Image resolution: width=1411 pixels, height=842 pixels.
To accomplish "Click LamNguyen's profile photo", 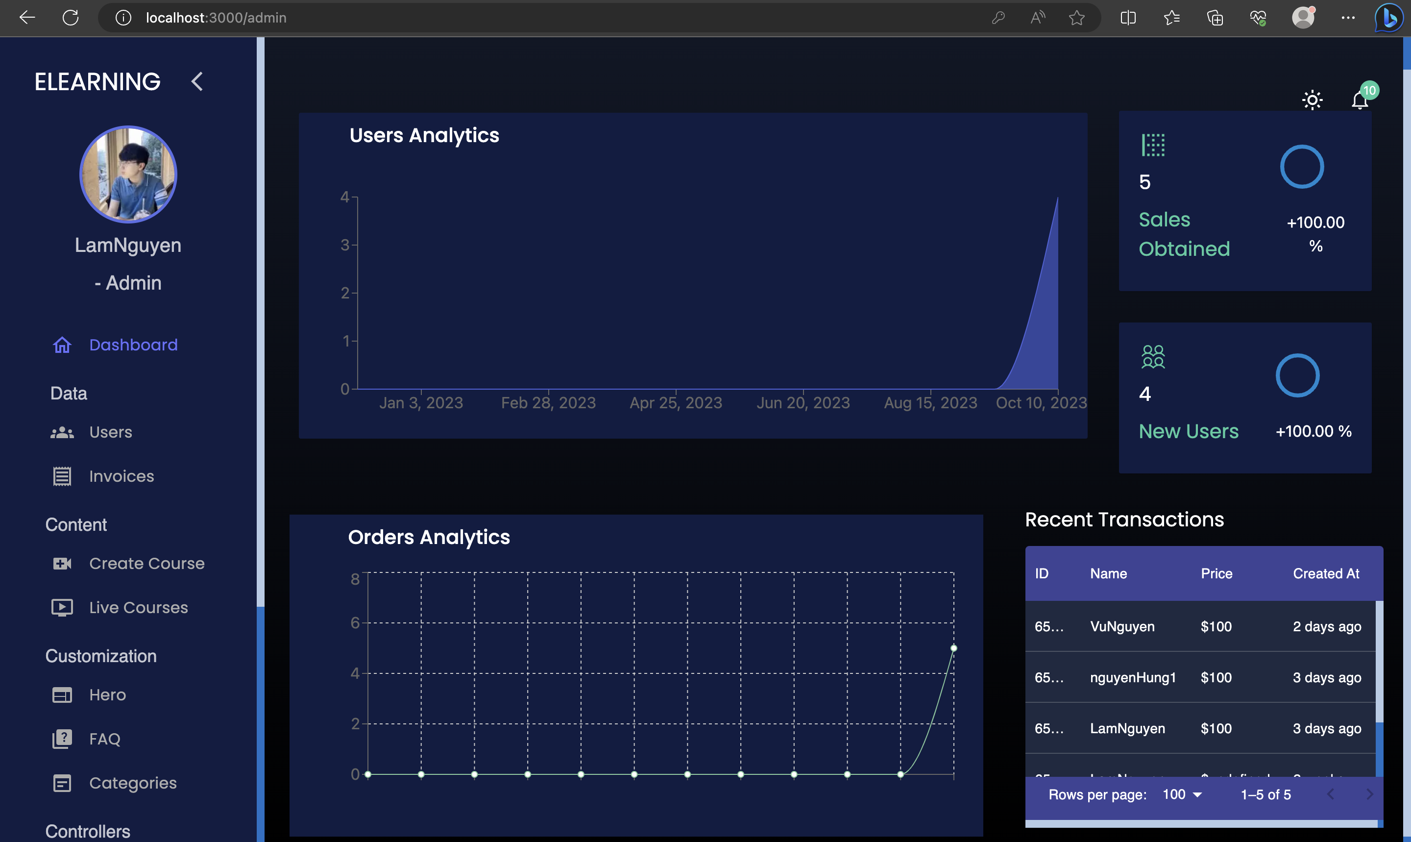I will click(x=128, y=174).
